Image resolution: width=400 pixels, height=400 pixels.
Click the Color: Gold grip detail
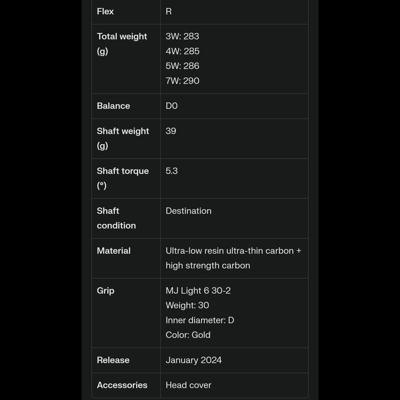tap(188, 335)
